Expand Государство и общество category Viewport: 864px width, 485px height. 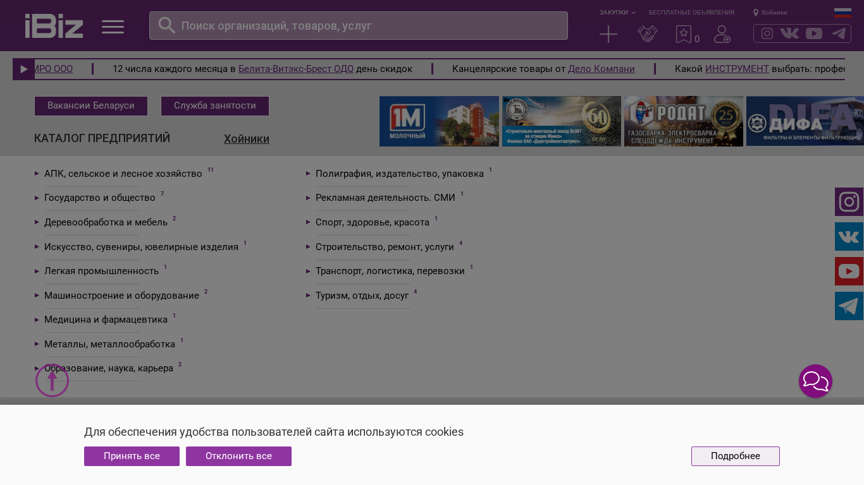click(100, 198)
